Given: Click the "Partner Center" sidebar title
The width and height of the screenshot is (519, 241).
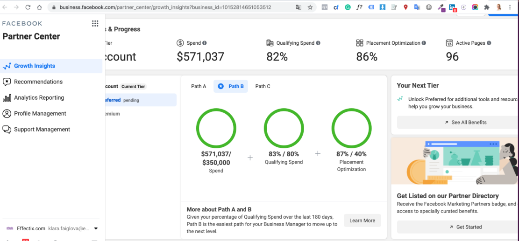Looking at the screenshot, I should point(31,36).
